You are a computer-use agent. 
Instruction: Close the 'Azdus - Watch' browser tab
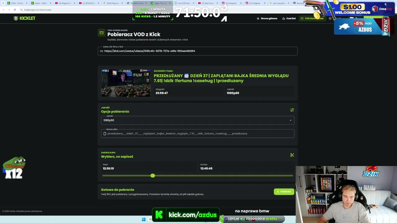(x=51, y=3)
